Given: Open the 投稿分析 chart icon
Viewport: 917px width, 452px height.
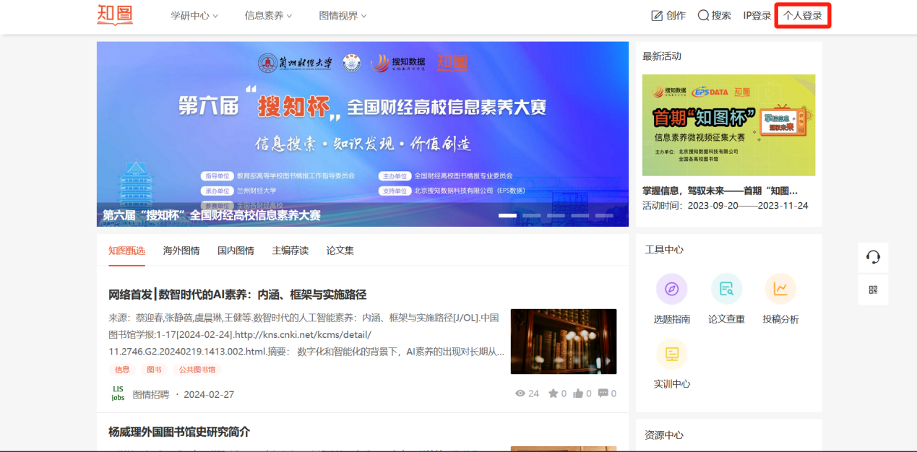Looking at the screenshot, I should 780,289.
